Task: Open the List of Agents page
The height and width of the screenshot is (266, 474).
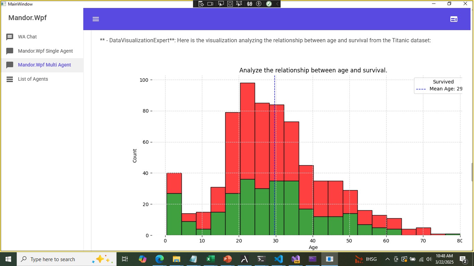Action: click(x=33, y=79)
